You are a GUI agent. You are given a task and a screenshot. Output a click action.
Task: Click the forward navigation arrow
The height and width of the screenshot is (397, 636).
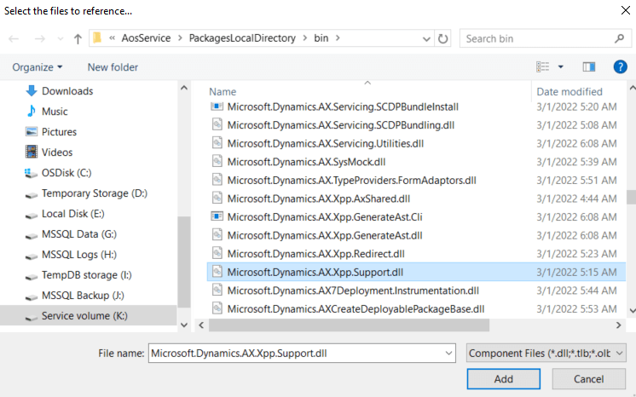40,39
